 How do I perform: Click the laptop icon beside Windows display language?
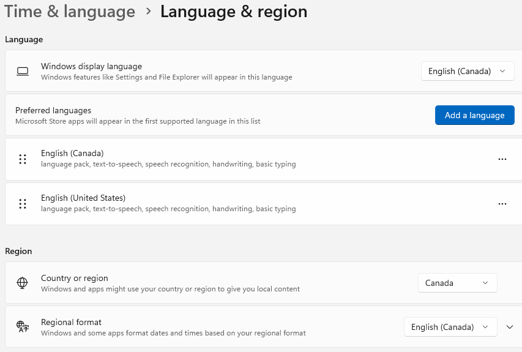pos(23,71)
